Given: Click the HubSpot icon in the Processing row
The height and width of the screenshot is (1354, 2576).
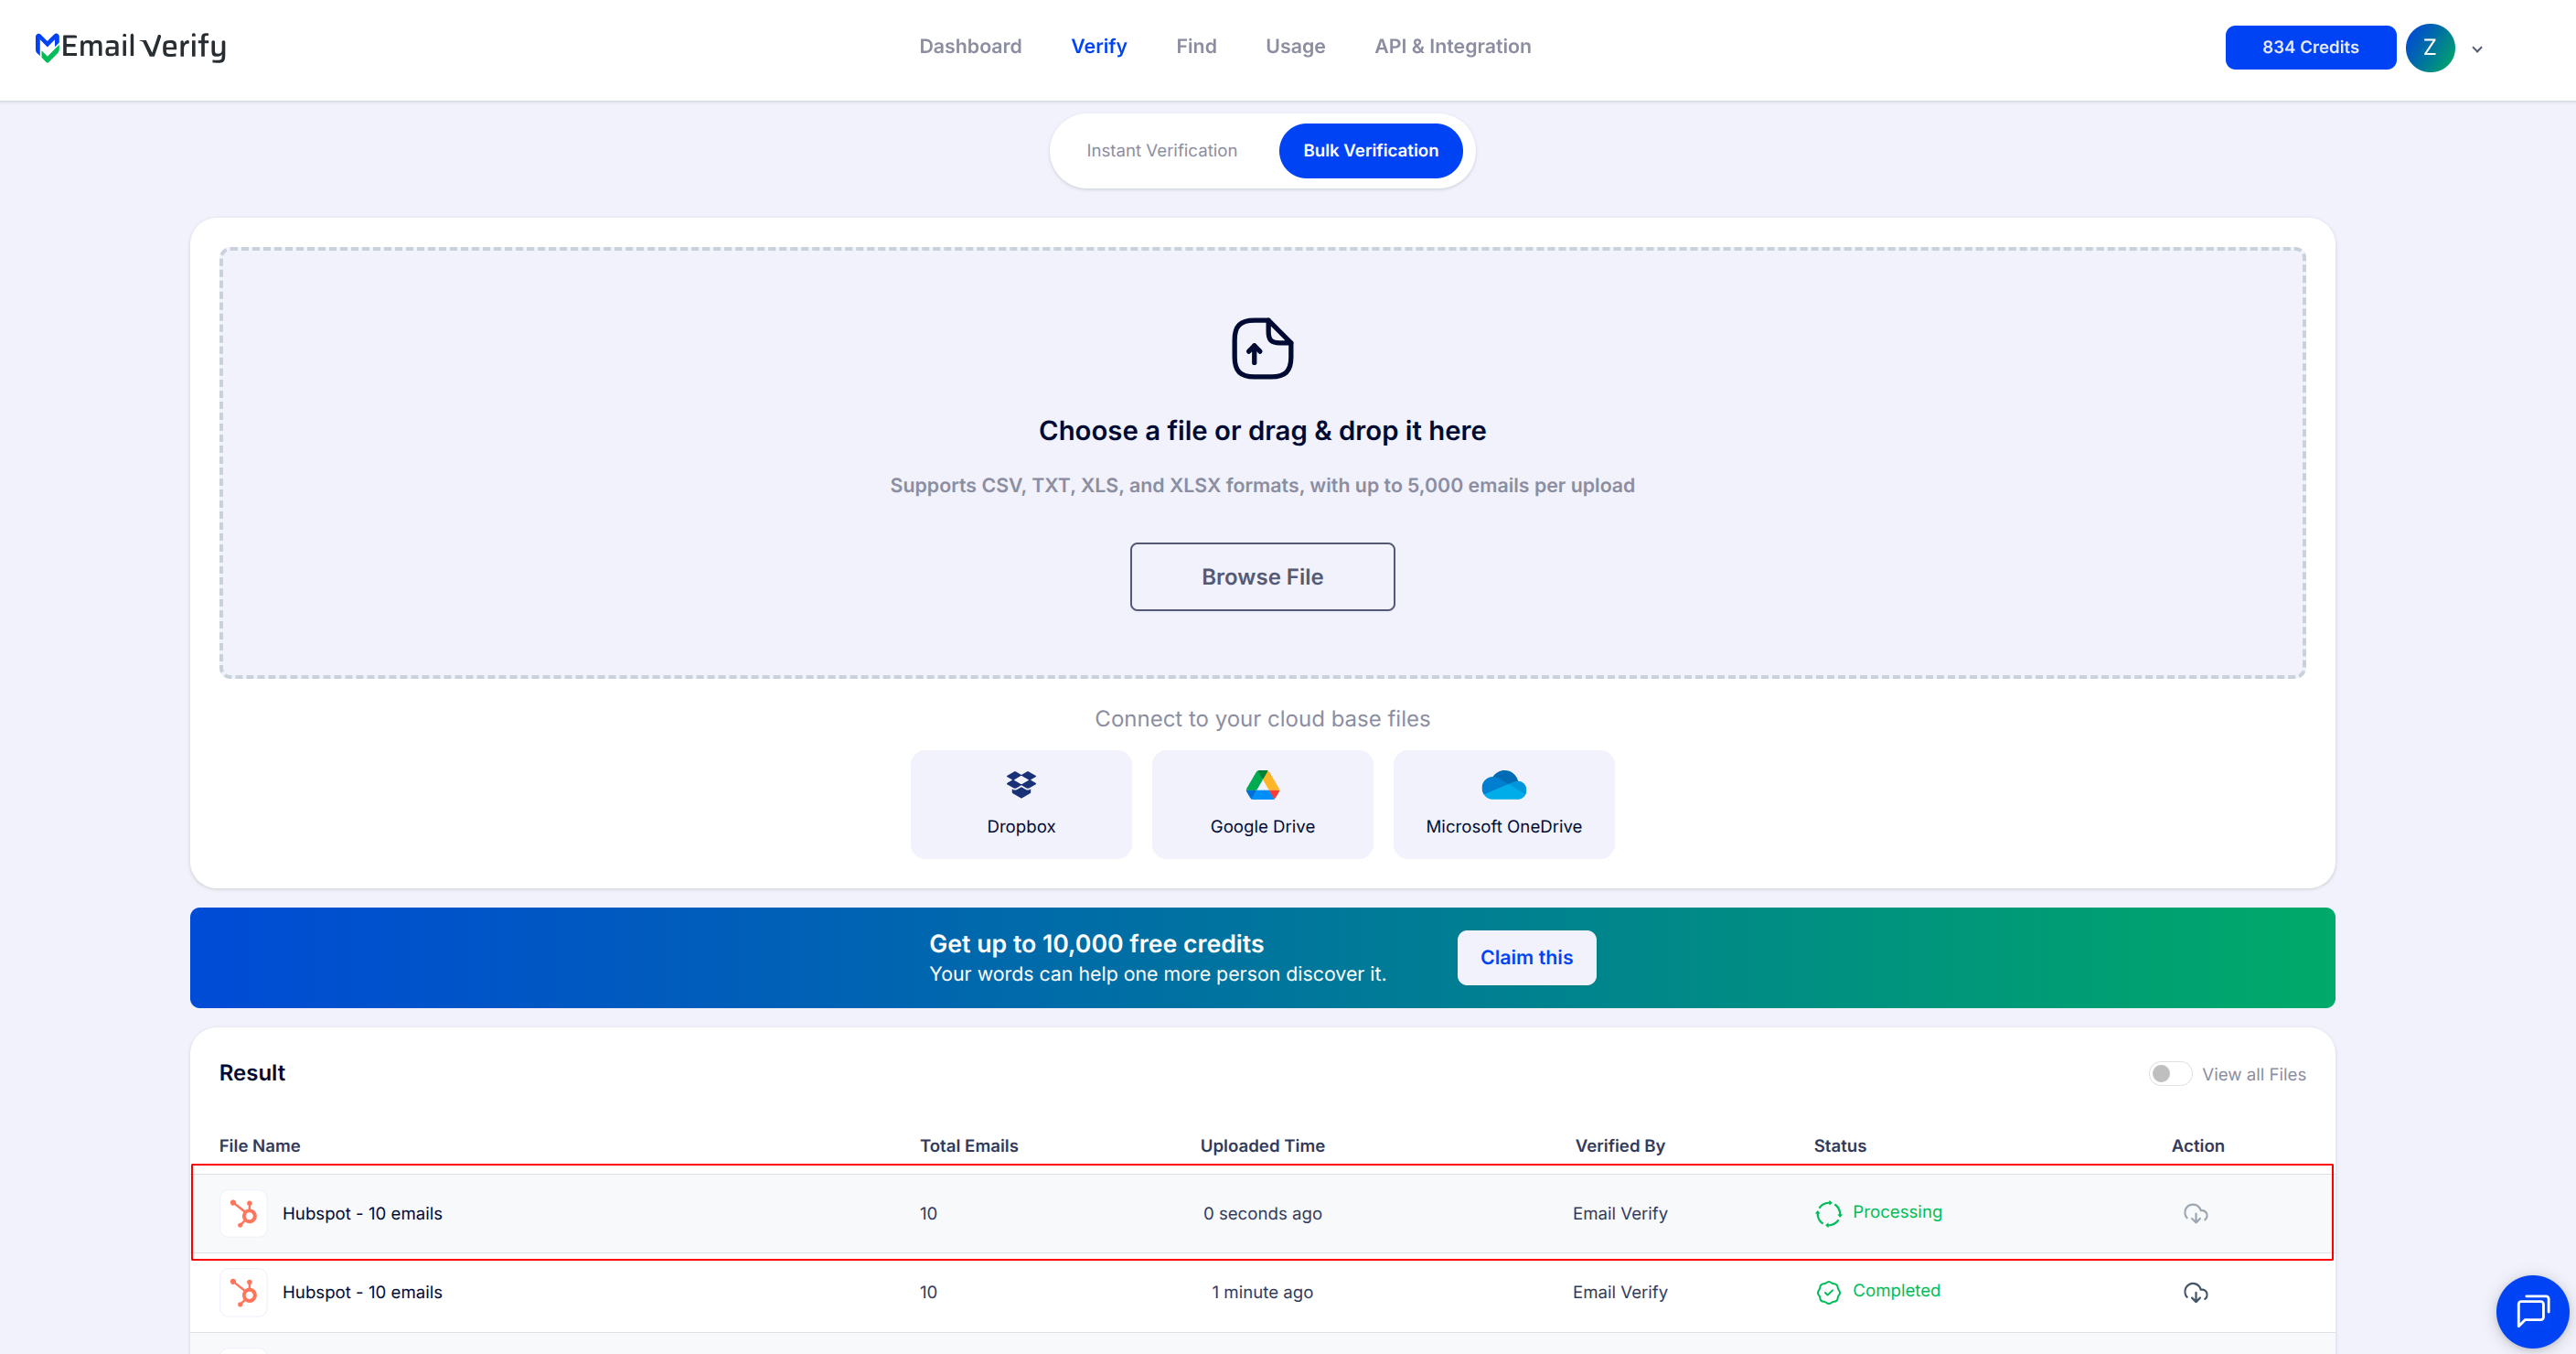Looking at the screenshot, I should point(243,1213).
